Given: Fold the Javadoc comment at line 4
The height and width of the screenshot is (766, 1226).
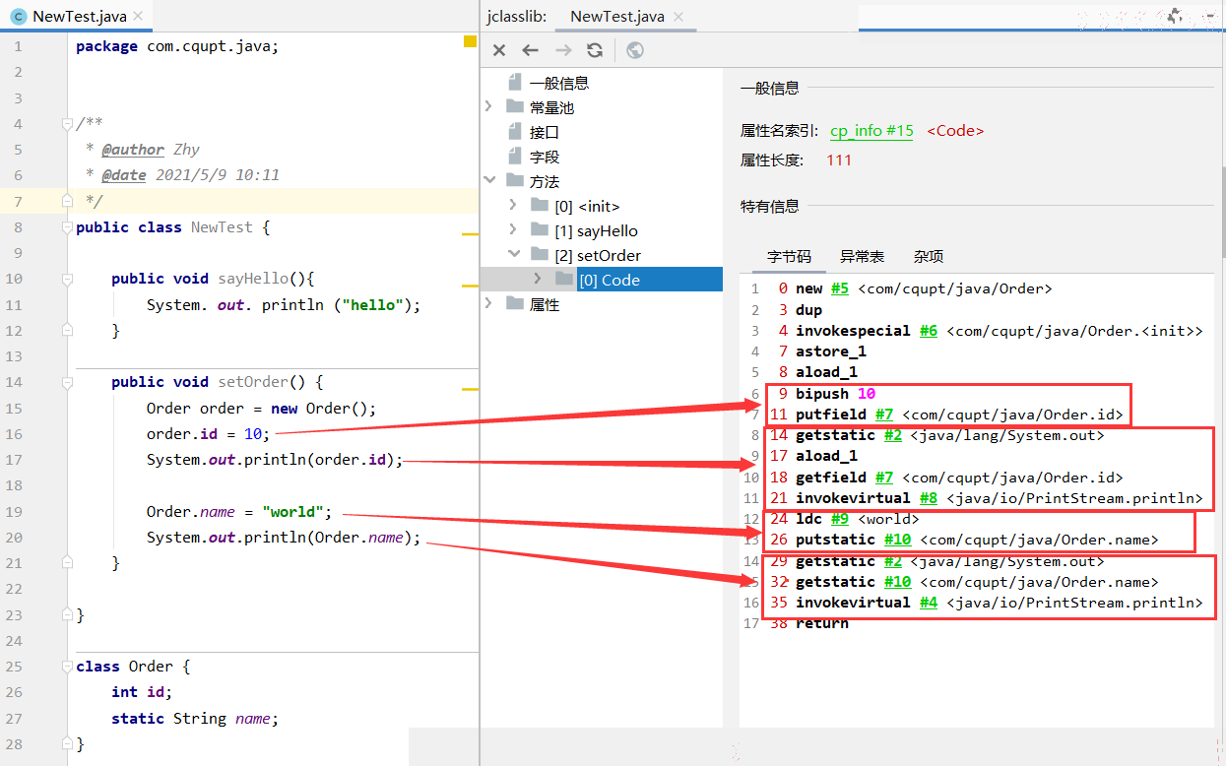Looking at the screenshot, I should [x=67, y=124].
